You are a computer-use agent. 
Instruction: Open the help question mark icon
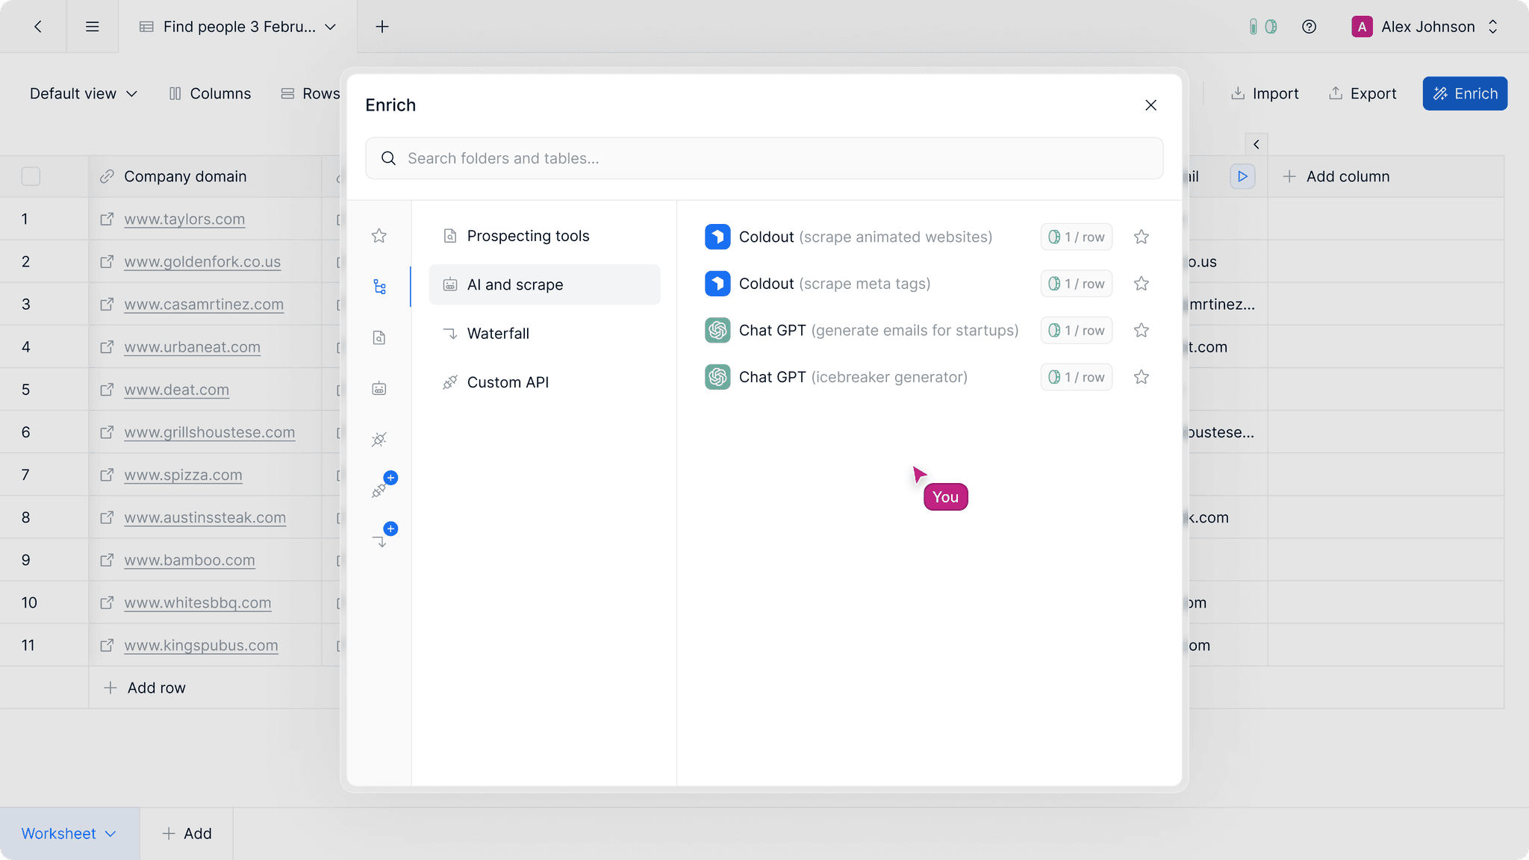[1309, 27]
